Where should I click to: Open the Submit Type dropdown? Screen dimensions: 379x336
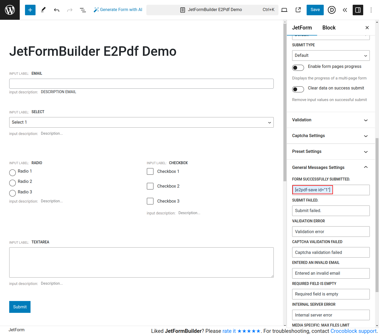[x=331, y=56]
